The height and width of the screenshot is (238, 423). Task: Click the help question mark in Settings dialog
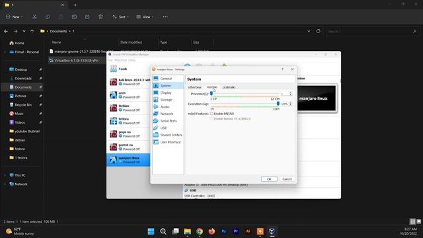pos(282,69)
